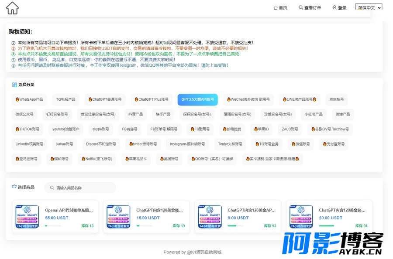Switch to the Discord不和谐账号 category
This screenshot has width=393, height=259.
click(x=101, y=144)
